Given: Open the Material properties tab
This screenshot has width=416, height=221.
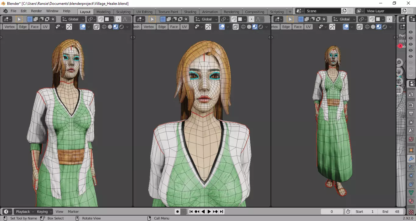Looking at the screenshot, I should tap(411, 201).
